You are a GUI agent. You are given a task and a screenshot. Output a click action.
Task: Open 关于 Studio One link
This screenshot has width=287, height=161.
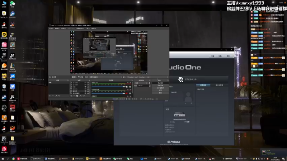[170, 132]
